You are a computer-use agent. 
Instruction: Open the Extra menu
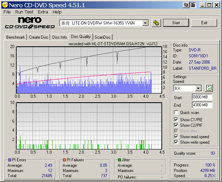[43, 12]
